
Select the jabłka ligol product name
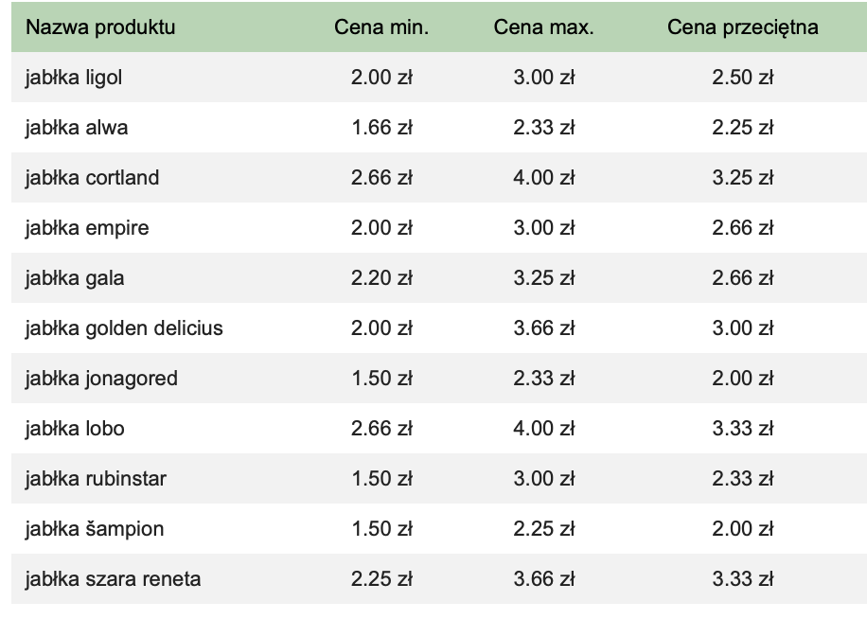74,78
